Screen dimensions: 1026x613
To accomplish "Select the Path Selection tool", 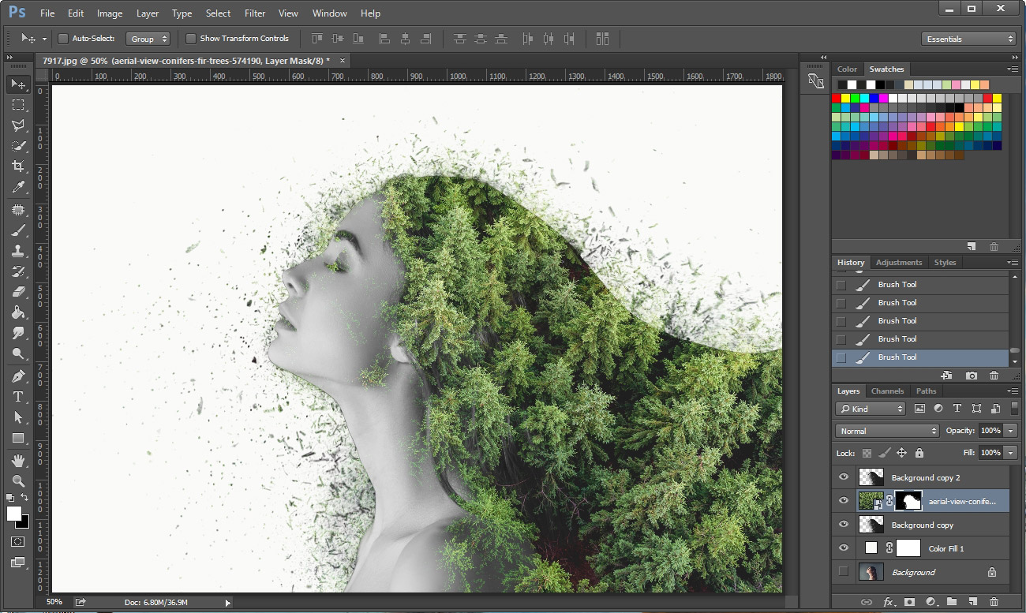I will [x=18, y=417].
